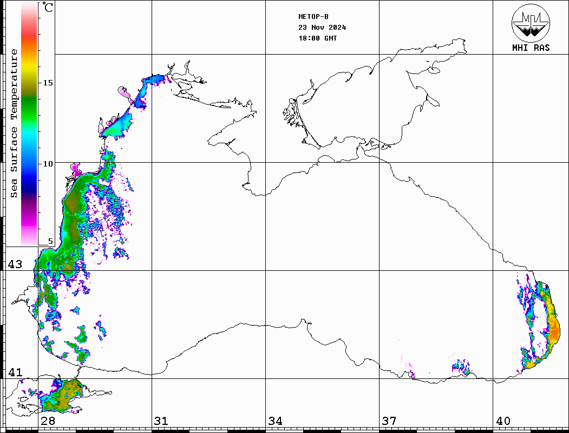
Task: Click the "Sea Surface Temperature" legend title
Action: (x=14, y=123)
